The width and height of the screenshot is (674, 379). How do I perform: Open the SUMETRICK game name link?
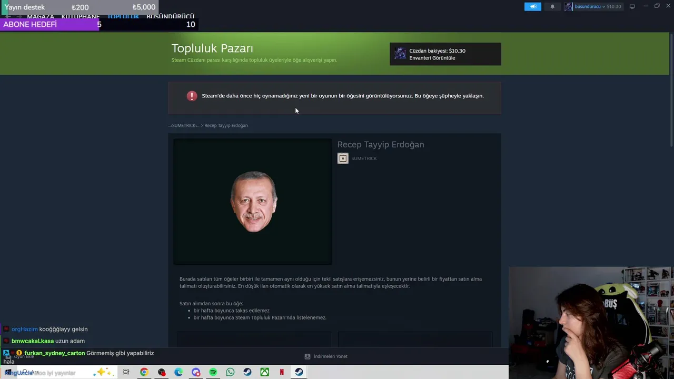[364, 158]
